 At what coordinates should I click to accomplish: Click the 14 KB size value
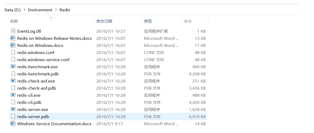pos(200,124)
